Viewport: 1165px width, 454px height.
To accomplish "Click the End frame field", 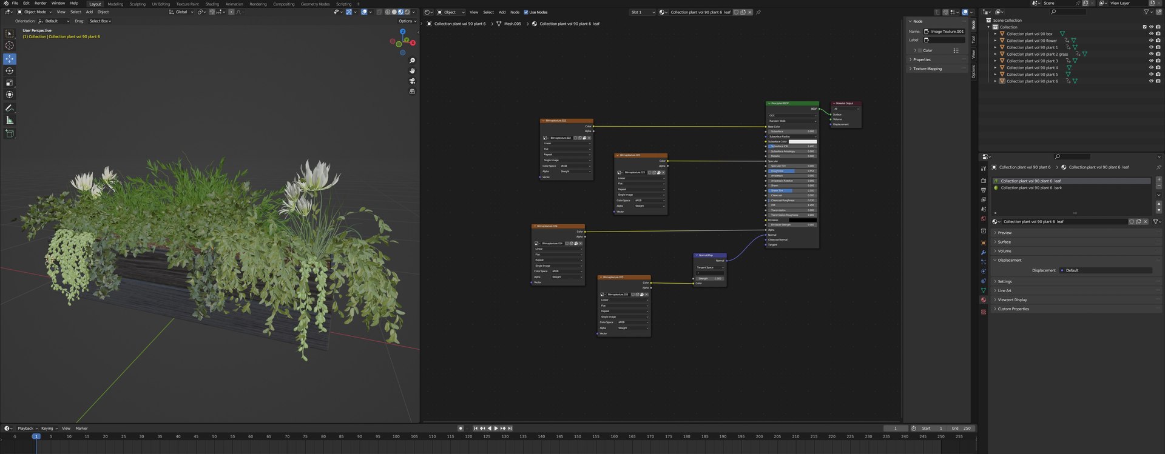I will tap(962, 428).
